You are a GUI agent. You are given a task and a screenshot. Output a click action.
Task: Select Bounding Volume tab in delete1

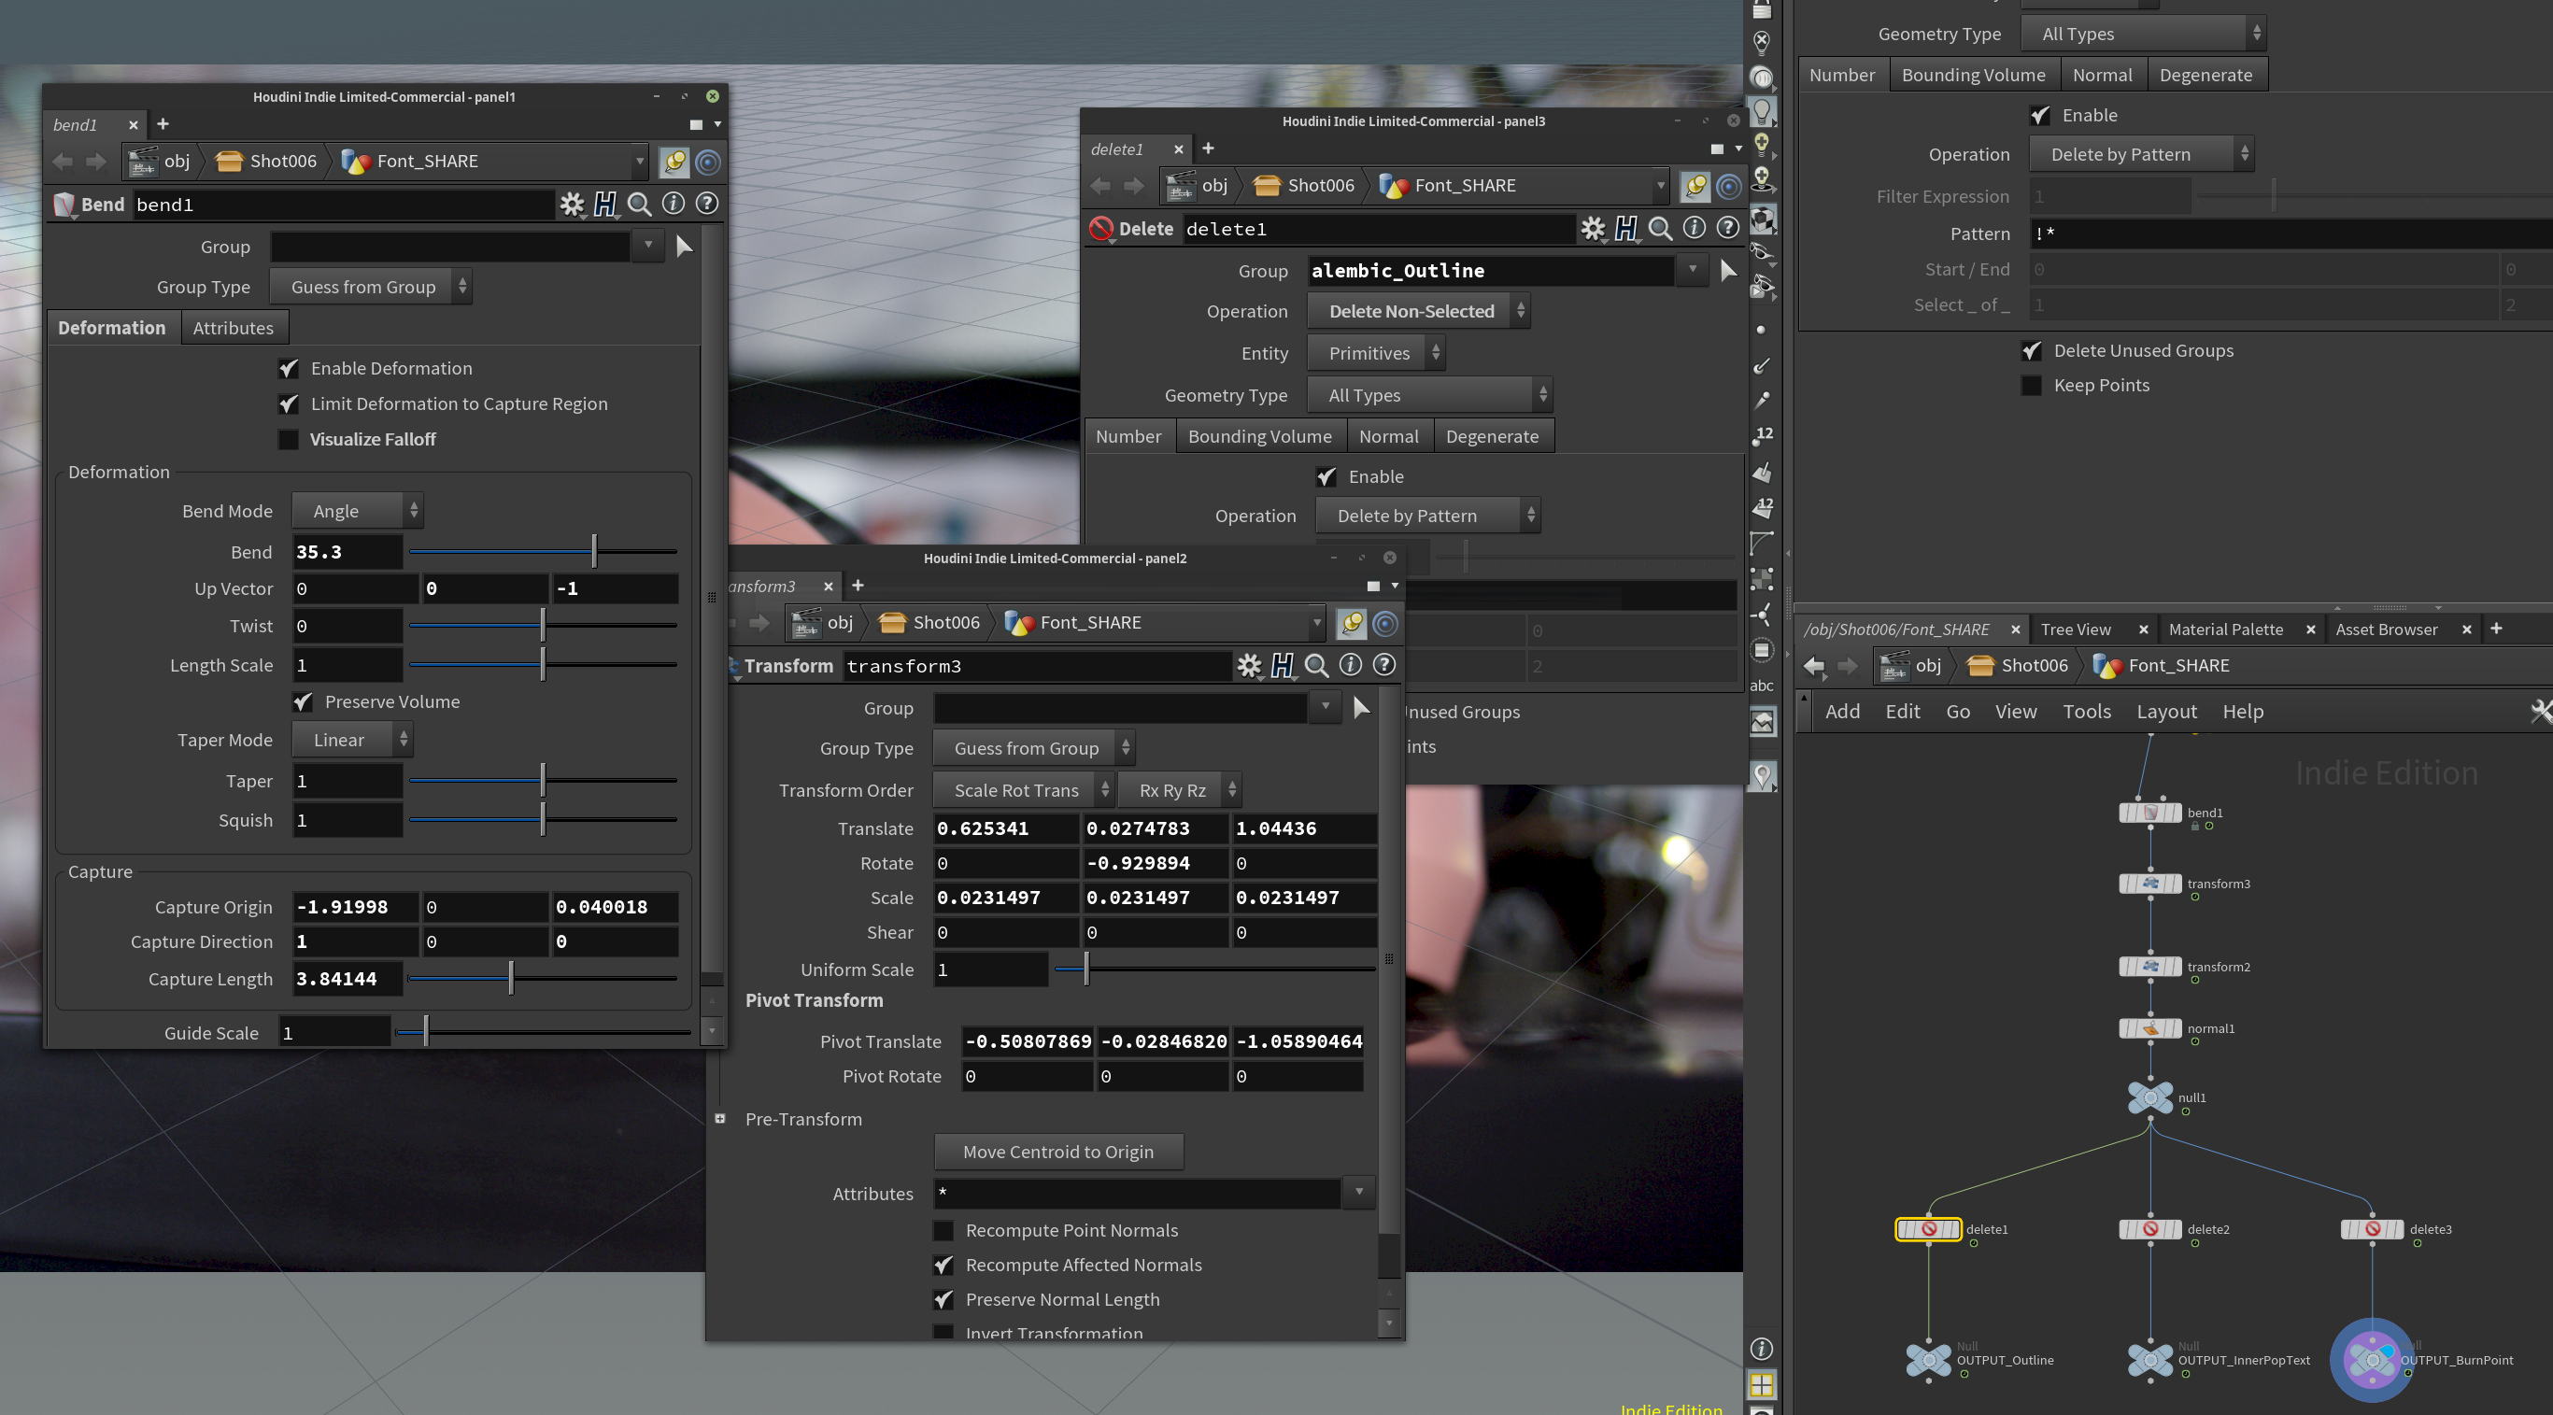(1259, 436)
